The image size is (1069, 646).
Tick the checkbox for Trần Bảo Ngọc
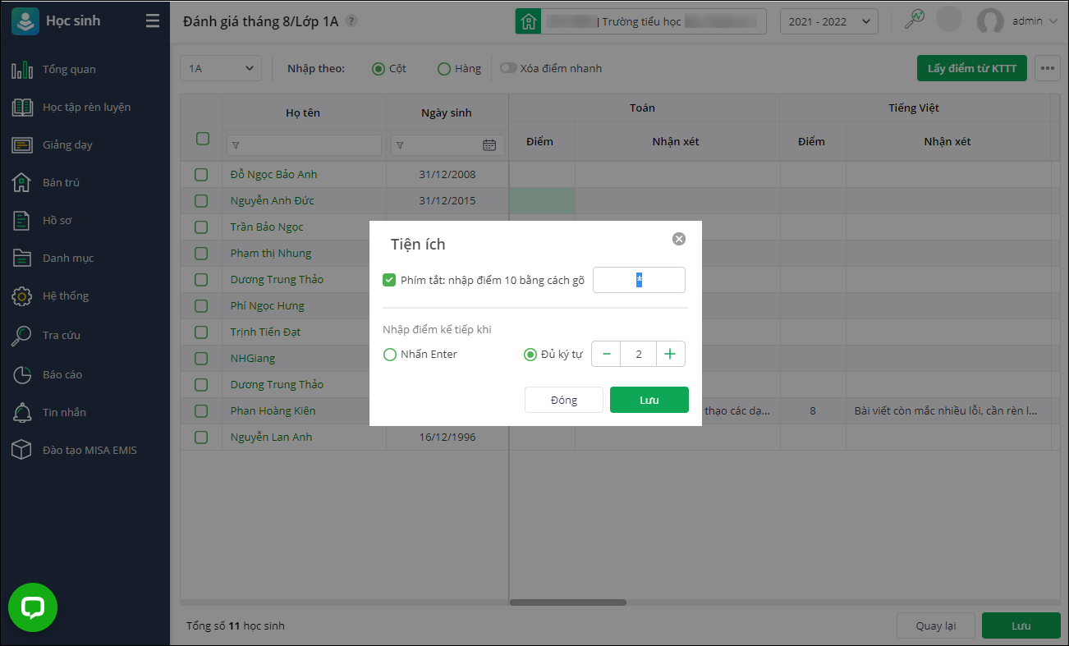click(x=201, y=227)
